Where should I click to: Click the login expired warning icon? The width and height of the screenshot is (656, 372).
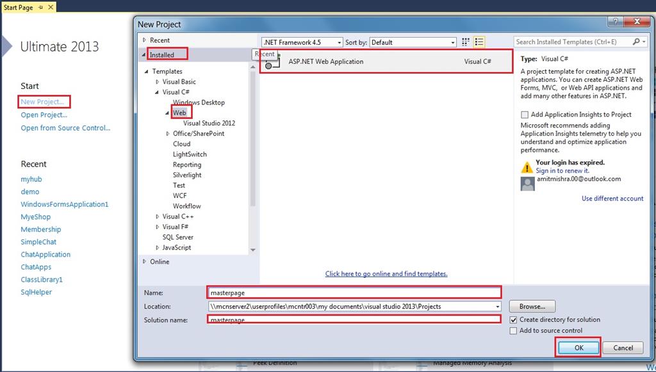coord(527,168)
